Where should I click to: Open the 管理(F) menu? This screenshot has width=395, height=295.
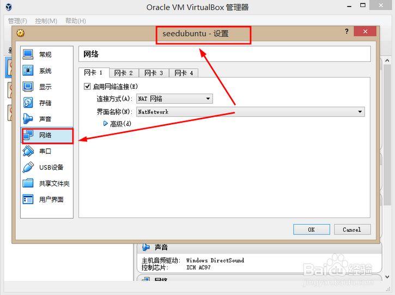tap(17, 21)
